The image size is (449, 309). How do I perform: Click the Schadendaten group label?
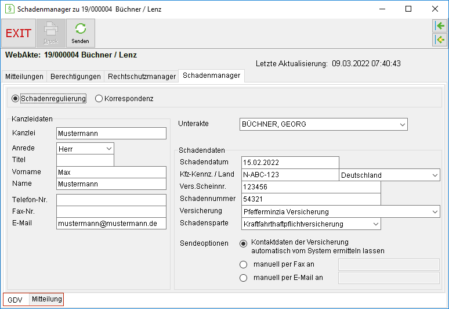pos(202,150)
